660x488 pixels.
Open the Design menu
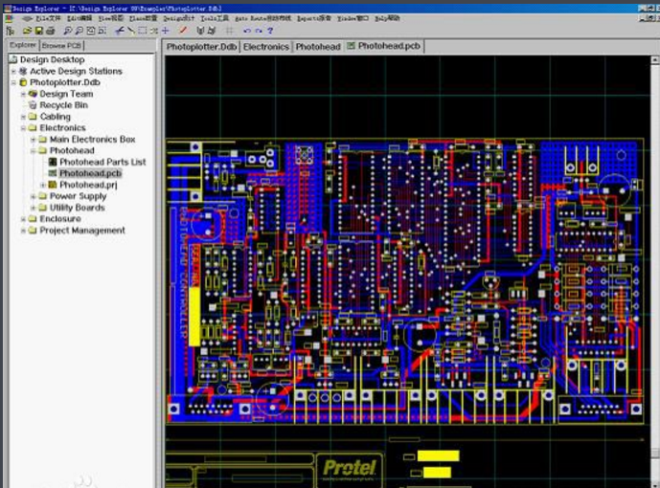click(x=177, y=18)
